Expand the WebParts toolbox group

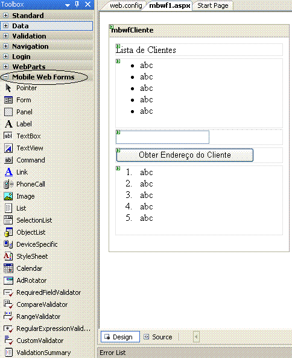click(x=5, y=66)
